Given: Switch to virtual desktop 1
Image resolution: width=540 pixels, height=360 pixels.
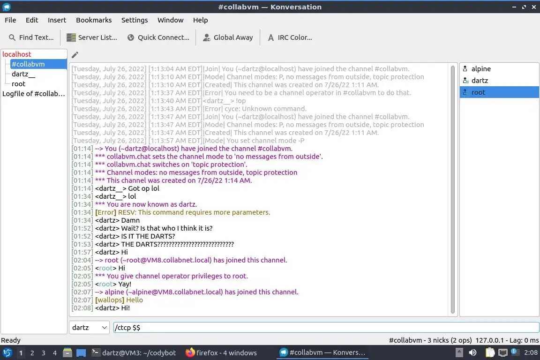Looking at the screenshot, I should (21, 353).
